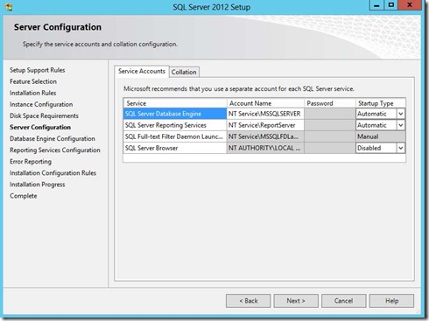
Task: Select the Service Accounts tab
Action: pos(142,72)
